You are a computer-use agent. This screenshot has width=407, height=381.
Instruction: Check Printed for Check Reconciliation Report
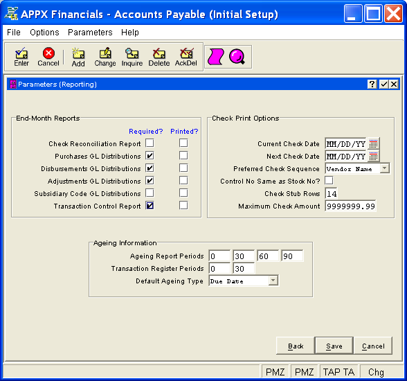[183, 143]
